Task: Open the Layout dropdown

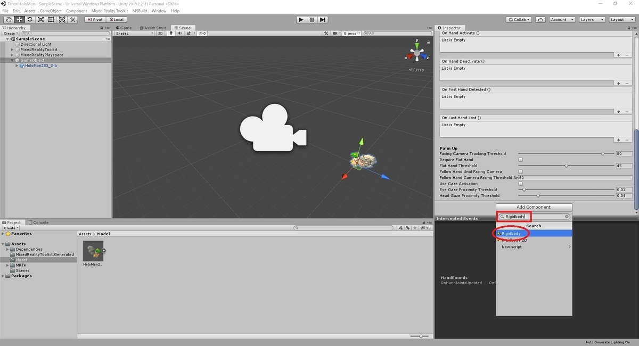Action: 621,20
